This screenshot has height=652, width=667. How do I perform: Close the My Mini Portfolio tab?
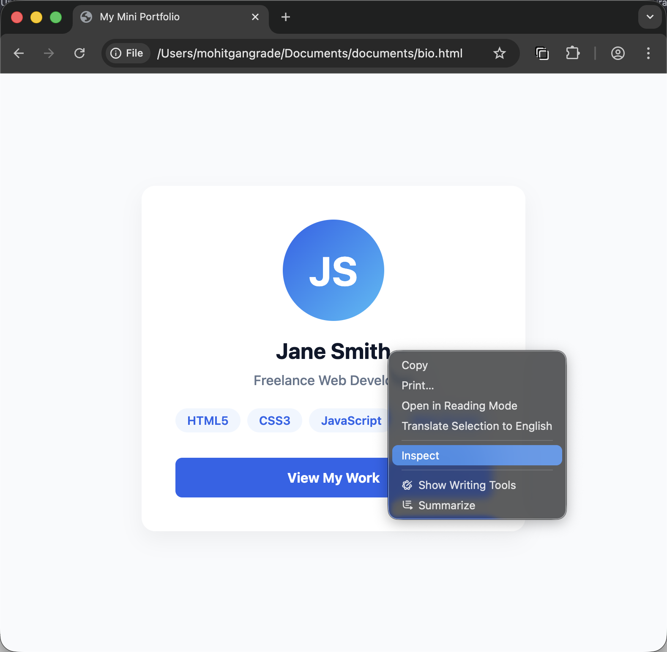tap(255, 17)
